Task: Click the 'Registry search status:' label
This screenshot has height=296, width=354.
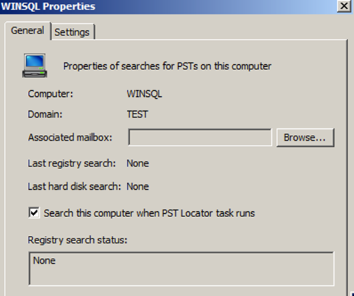Action: [77, 240]
